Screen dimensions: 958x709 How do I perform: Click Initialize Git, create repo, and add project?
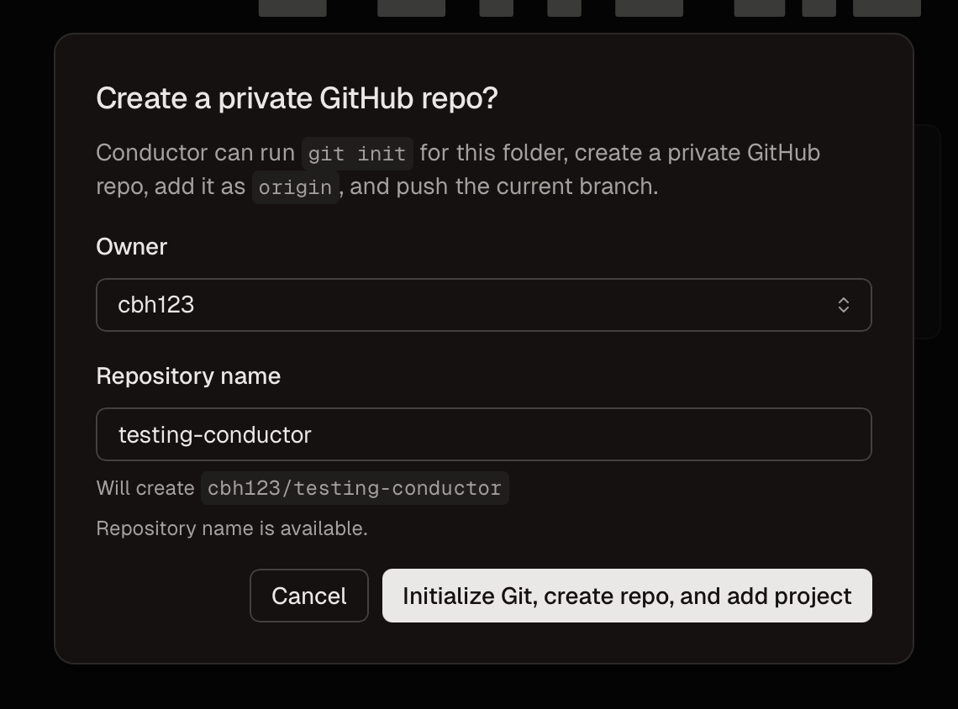pyautogui.click(x=627, y=596)
